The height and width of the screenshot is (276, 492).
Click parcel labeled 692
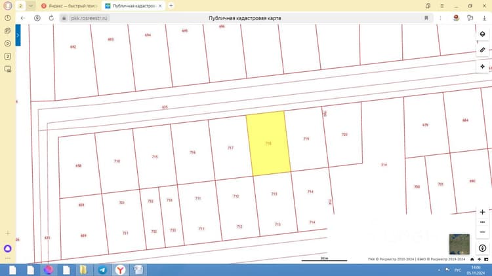tap(73, 47)
